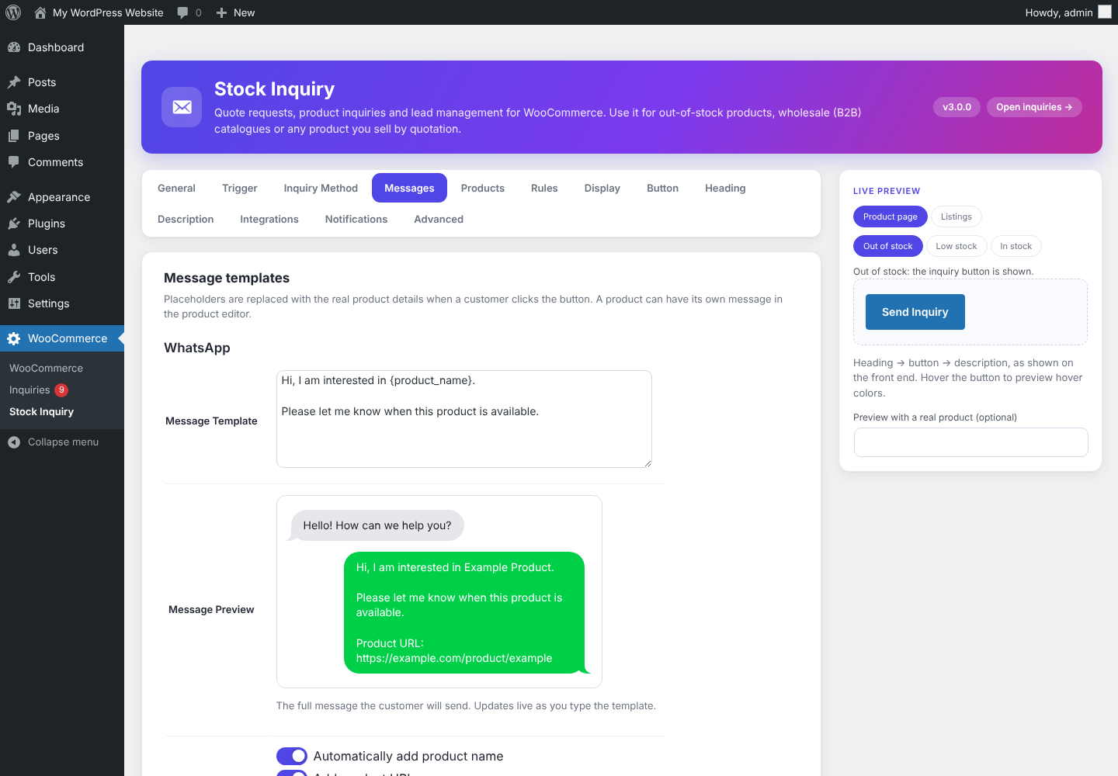
Task: Click the Send Inquiry preview button
Action: pyautogui.click(x=915, y=312)
